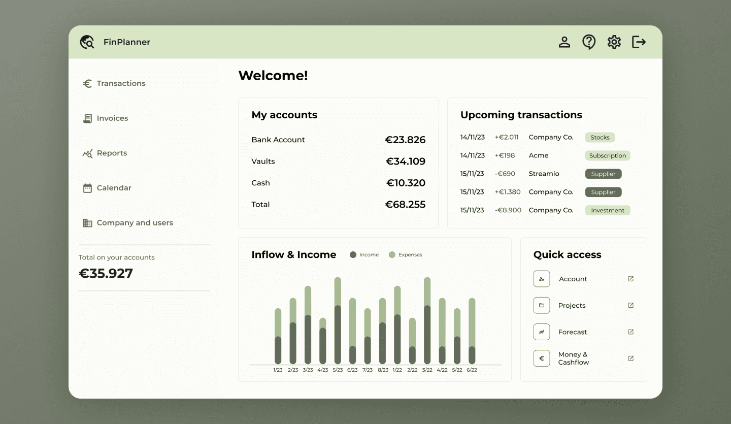Screen dimensions: 731x424
Task: Select Reports in the sidebar
Action: (111, 153)
